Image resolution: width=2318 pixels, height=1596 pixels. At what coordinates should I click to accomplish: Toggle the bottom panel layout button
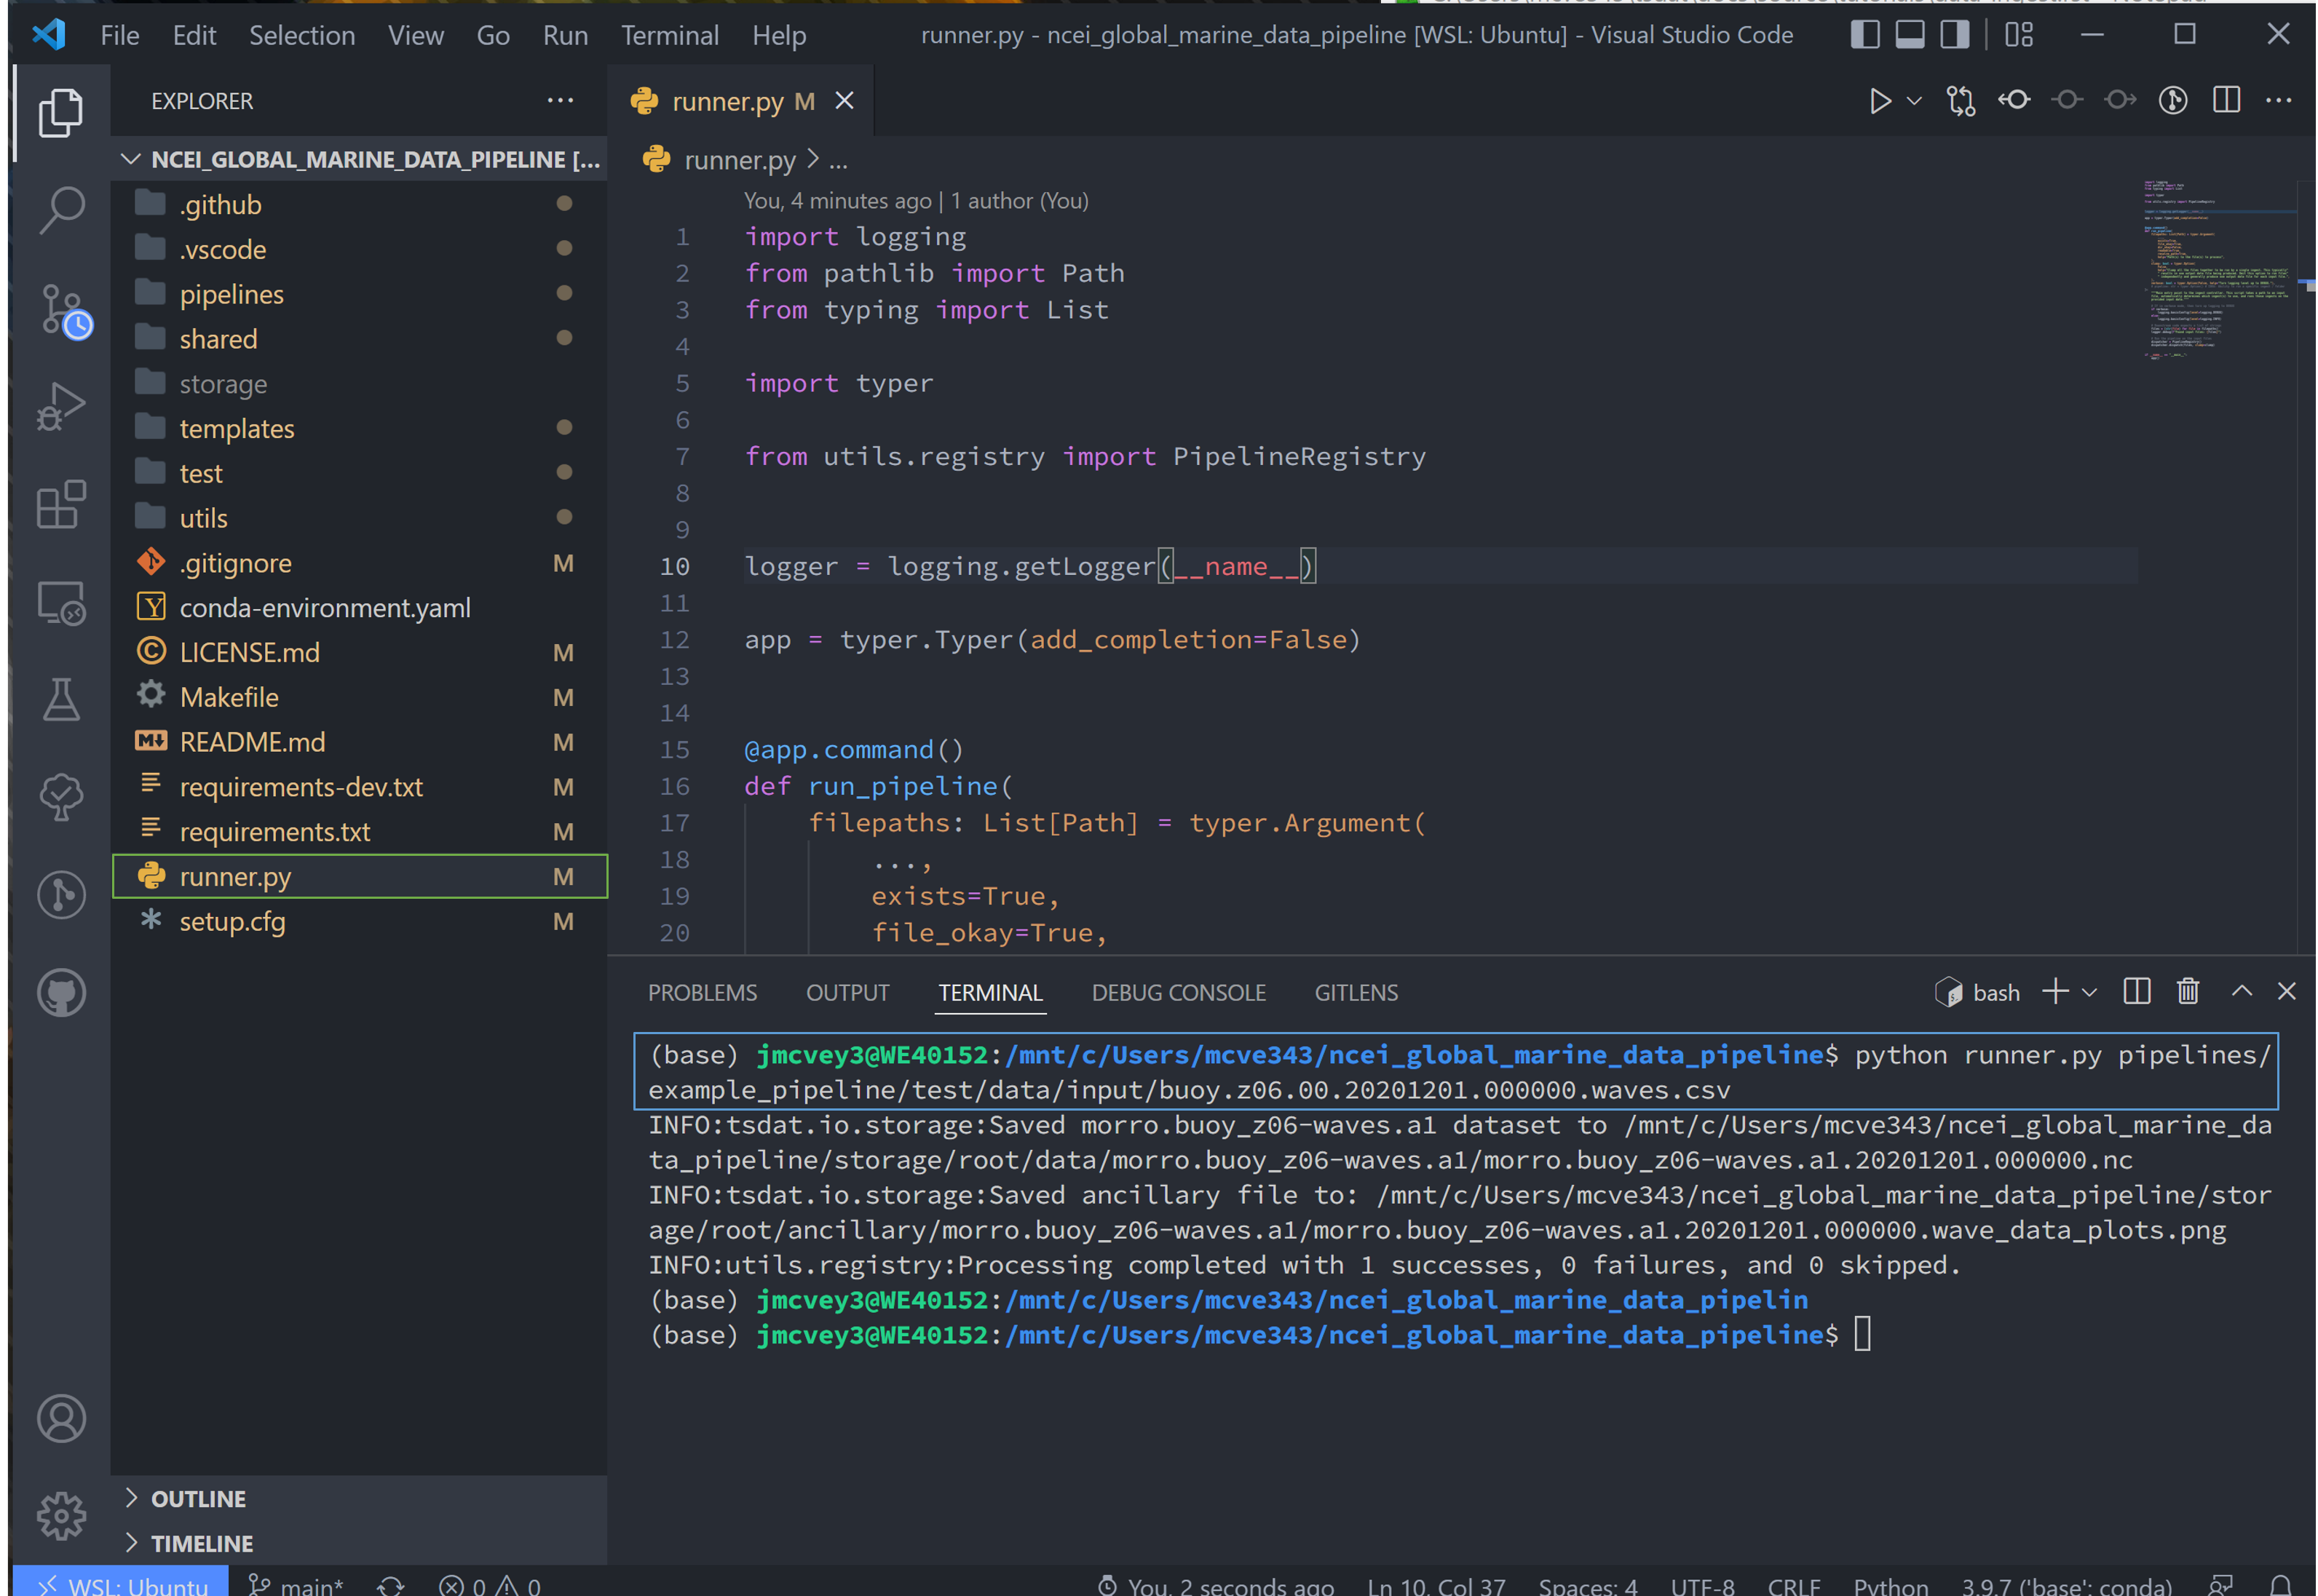point(1909,35)
